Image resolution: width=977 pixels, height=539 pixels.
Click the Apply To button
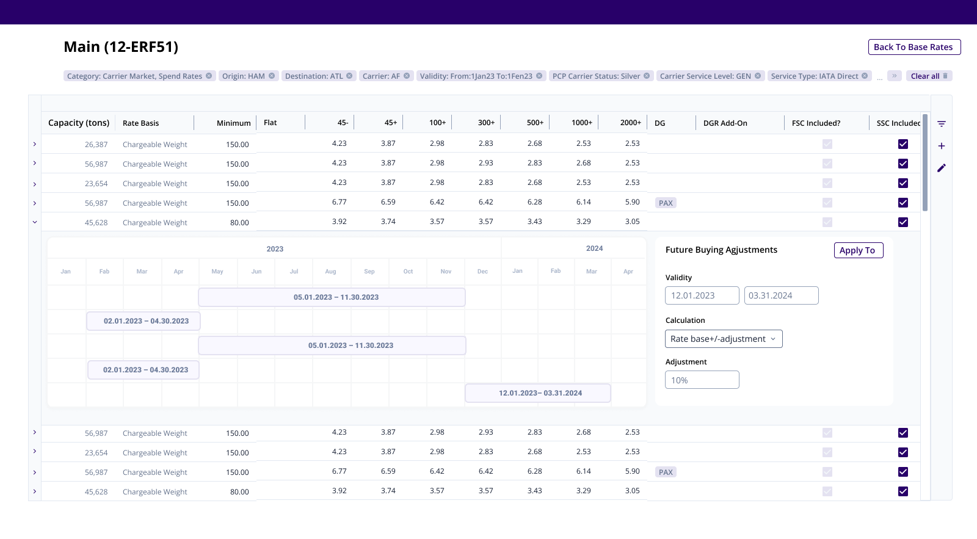(x=859, y=250)
